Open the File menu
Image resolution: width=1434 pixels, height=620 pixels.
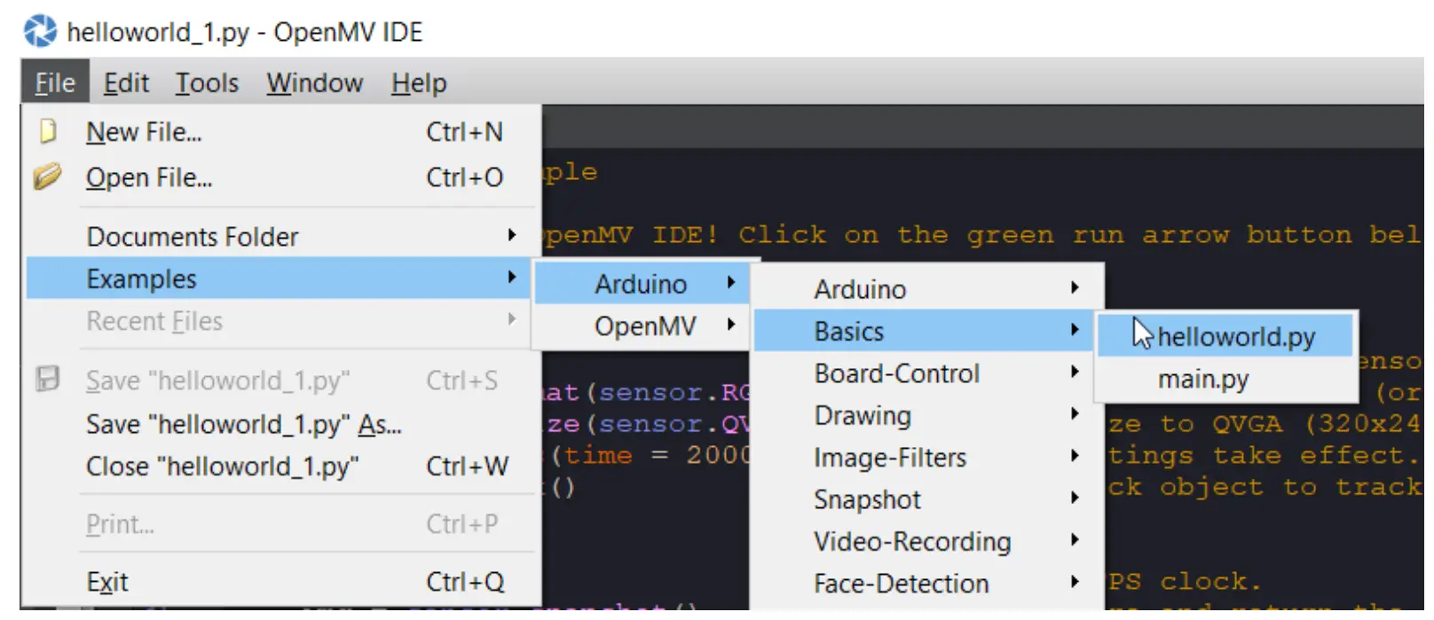pos(55,82)
